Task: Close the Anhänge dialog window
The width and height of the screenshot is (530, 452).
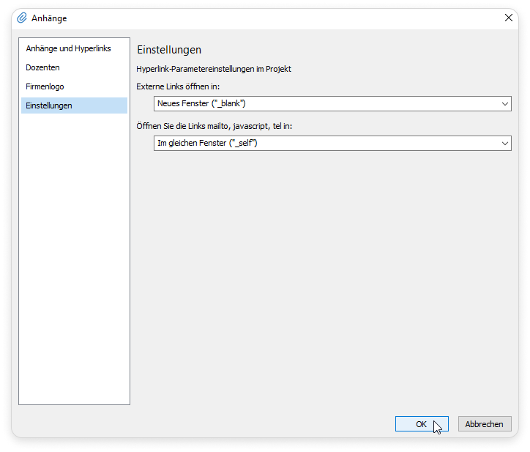Action: (x=509, y=18)
